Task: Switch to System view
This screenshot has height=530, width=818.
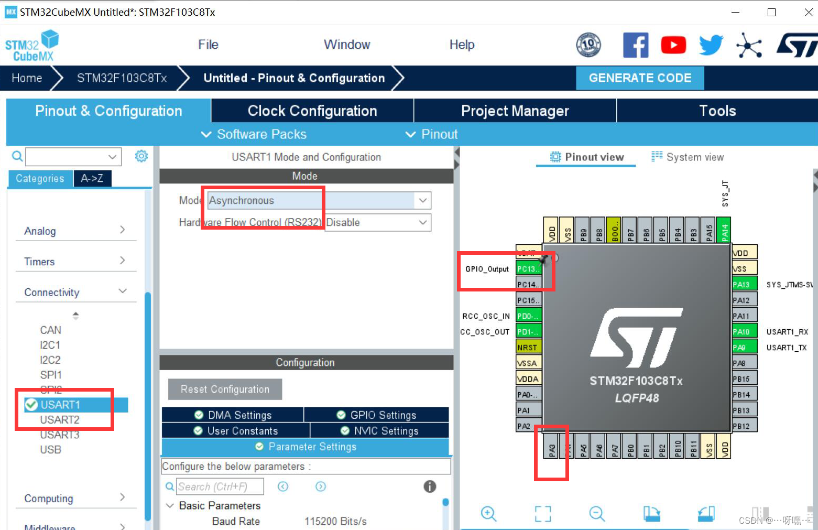Action: pos(688,157)
